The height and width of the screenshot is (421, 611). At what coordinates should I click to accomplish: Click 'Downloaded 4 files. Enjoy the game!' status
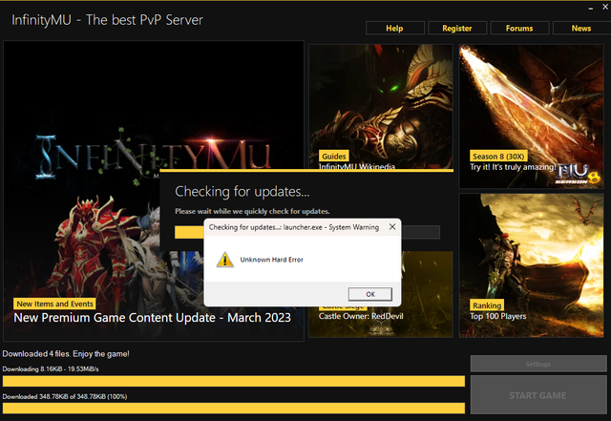point(66,354)
